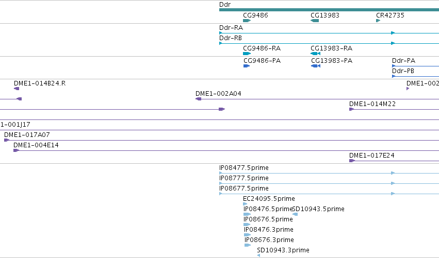Select the CG13983-RA transcript glyph

316,54
